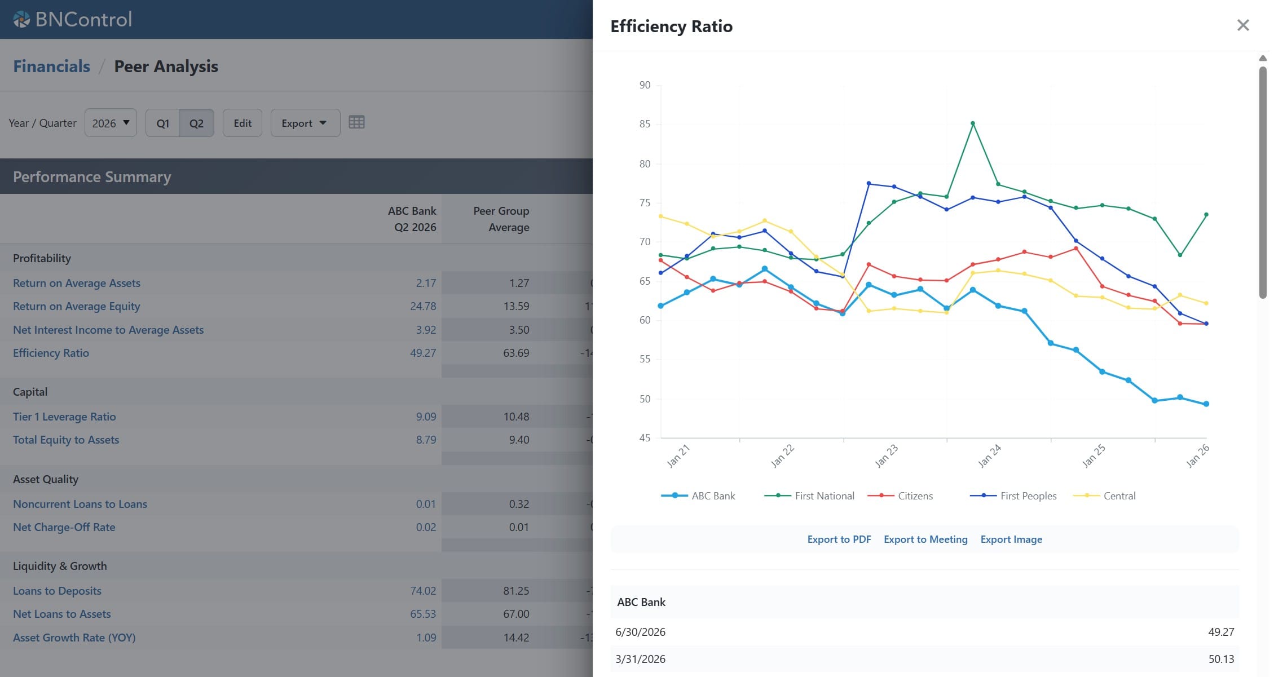Click Loans to Deposits value 74.02
The image size is (1274, 677).
tap(423, 591)
